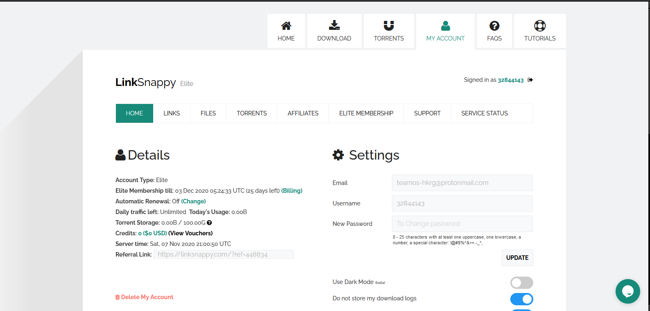Viewport: 650px width, 311px height.
Task: Click the View Vouchers link
Action: pos(190,233)
